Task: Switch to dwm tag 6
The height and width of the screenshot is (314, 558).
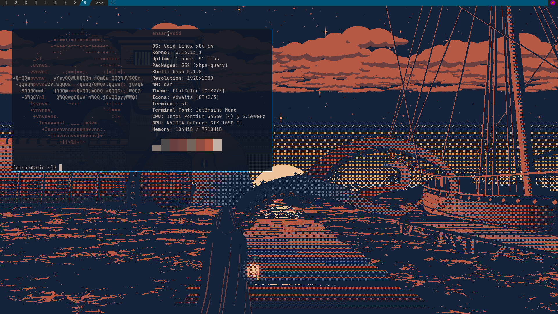Action: [x=56, y=3]
